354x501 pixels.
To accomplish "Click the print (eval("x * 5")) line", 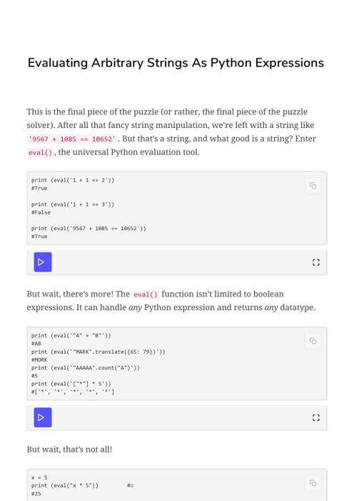I will point(65,485).
